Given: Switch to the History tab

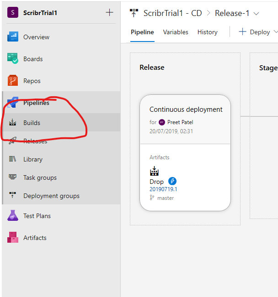Looking at the screenshot, I should [208, 32].
